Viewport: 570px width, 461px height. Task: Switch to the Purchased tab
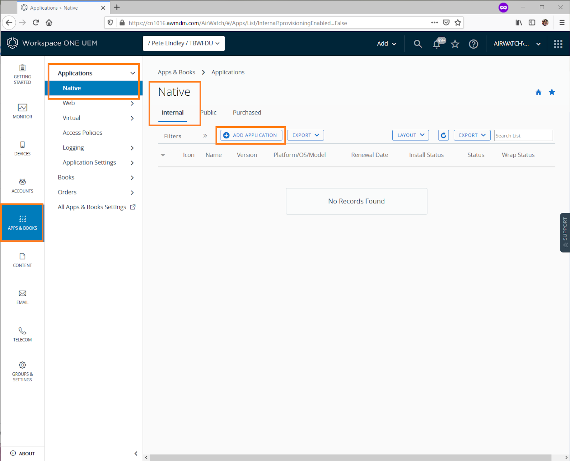pos(247,113)
